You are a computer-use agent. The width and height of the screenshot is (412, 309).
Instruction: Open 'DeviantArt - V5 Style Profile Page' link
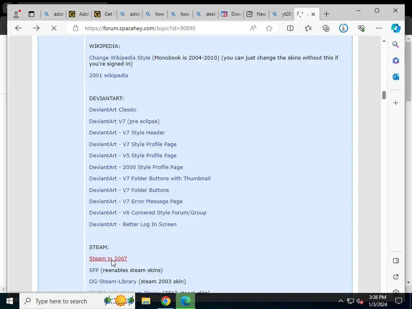(133, 155)
